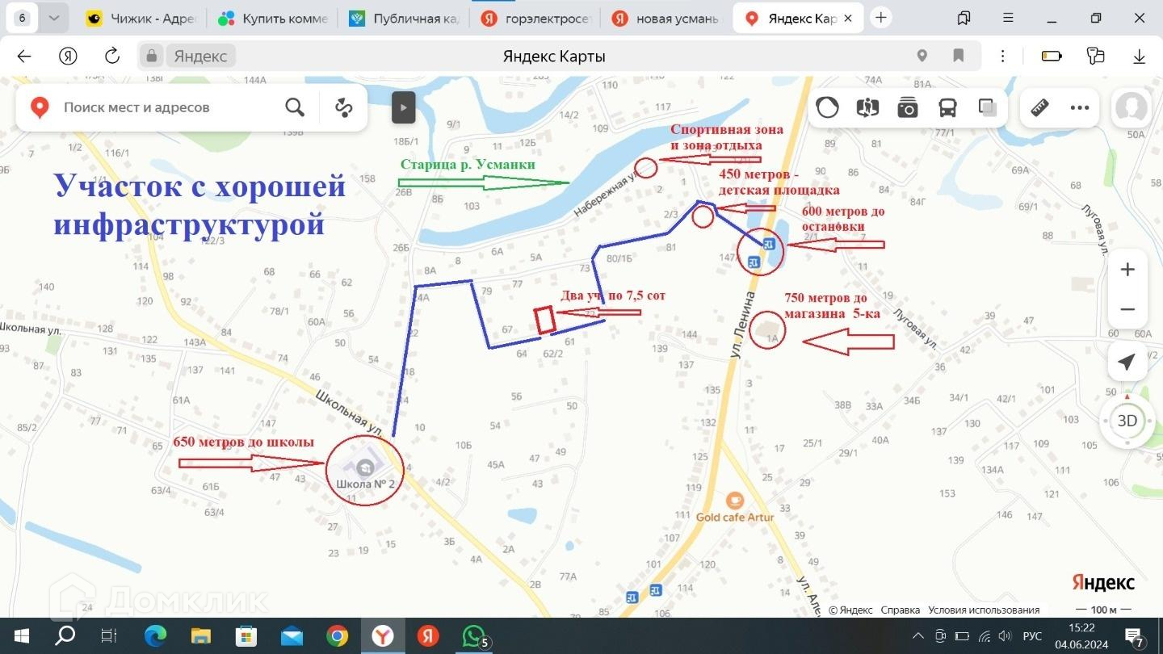Screen dimensions: 1163x654
Task: Toggle the public transport bus layer
Action: coord(947,107)
